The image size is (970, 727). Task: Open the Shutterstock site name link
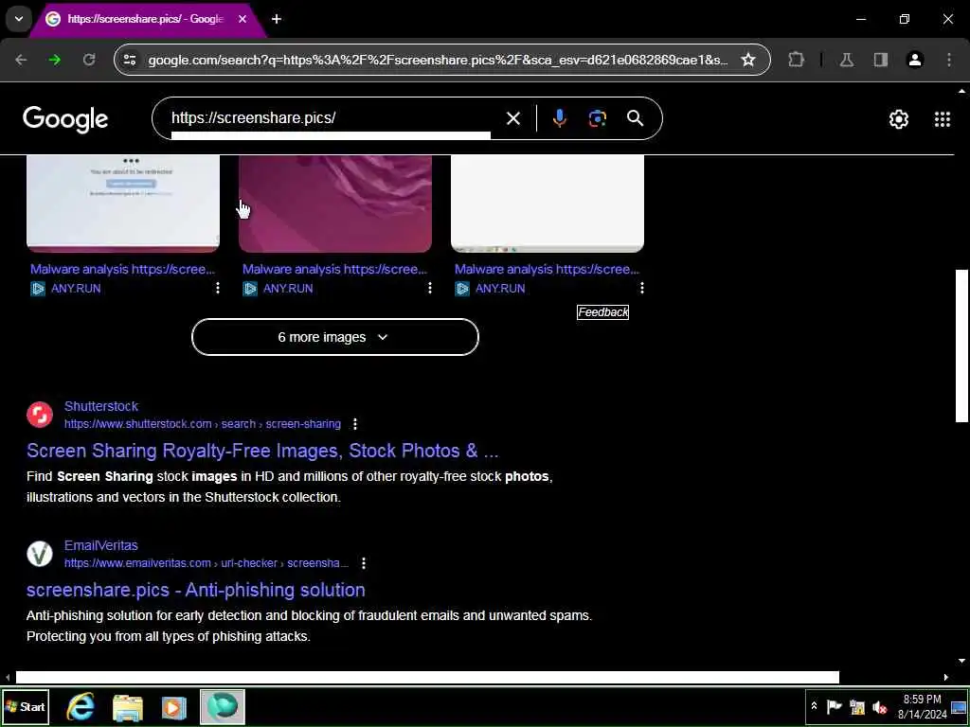(101, 406)
